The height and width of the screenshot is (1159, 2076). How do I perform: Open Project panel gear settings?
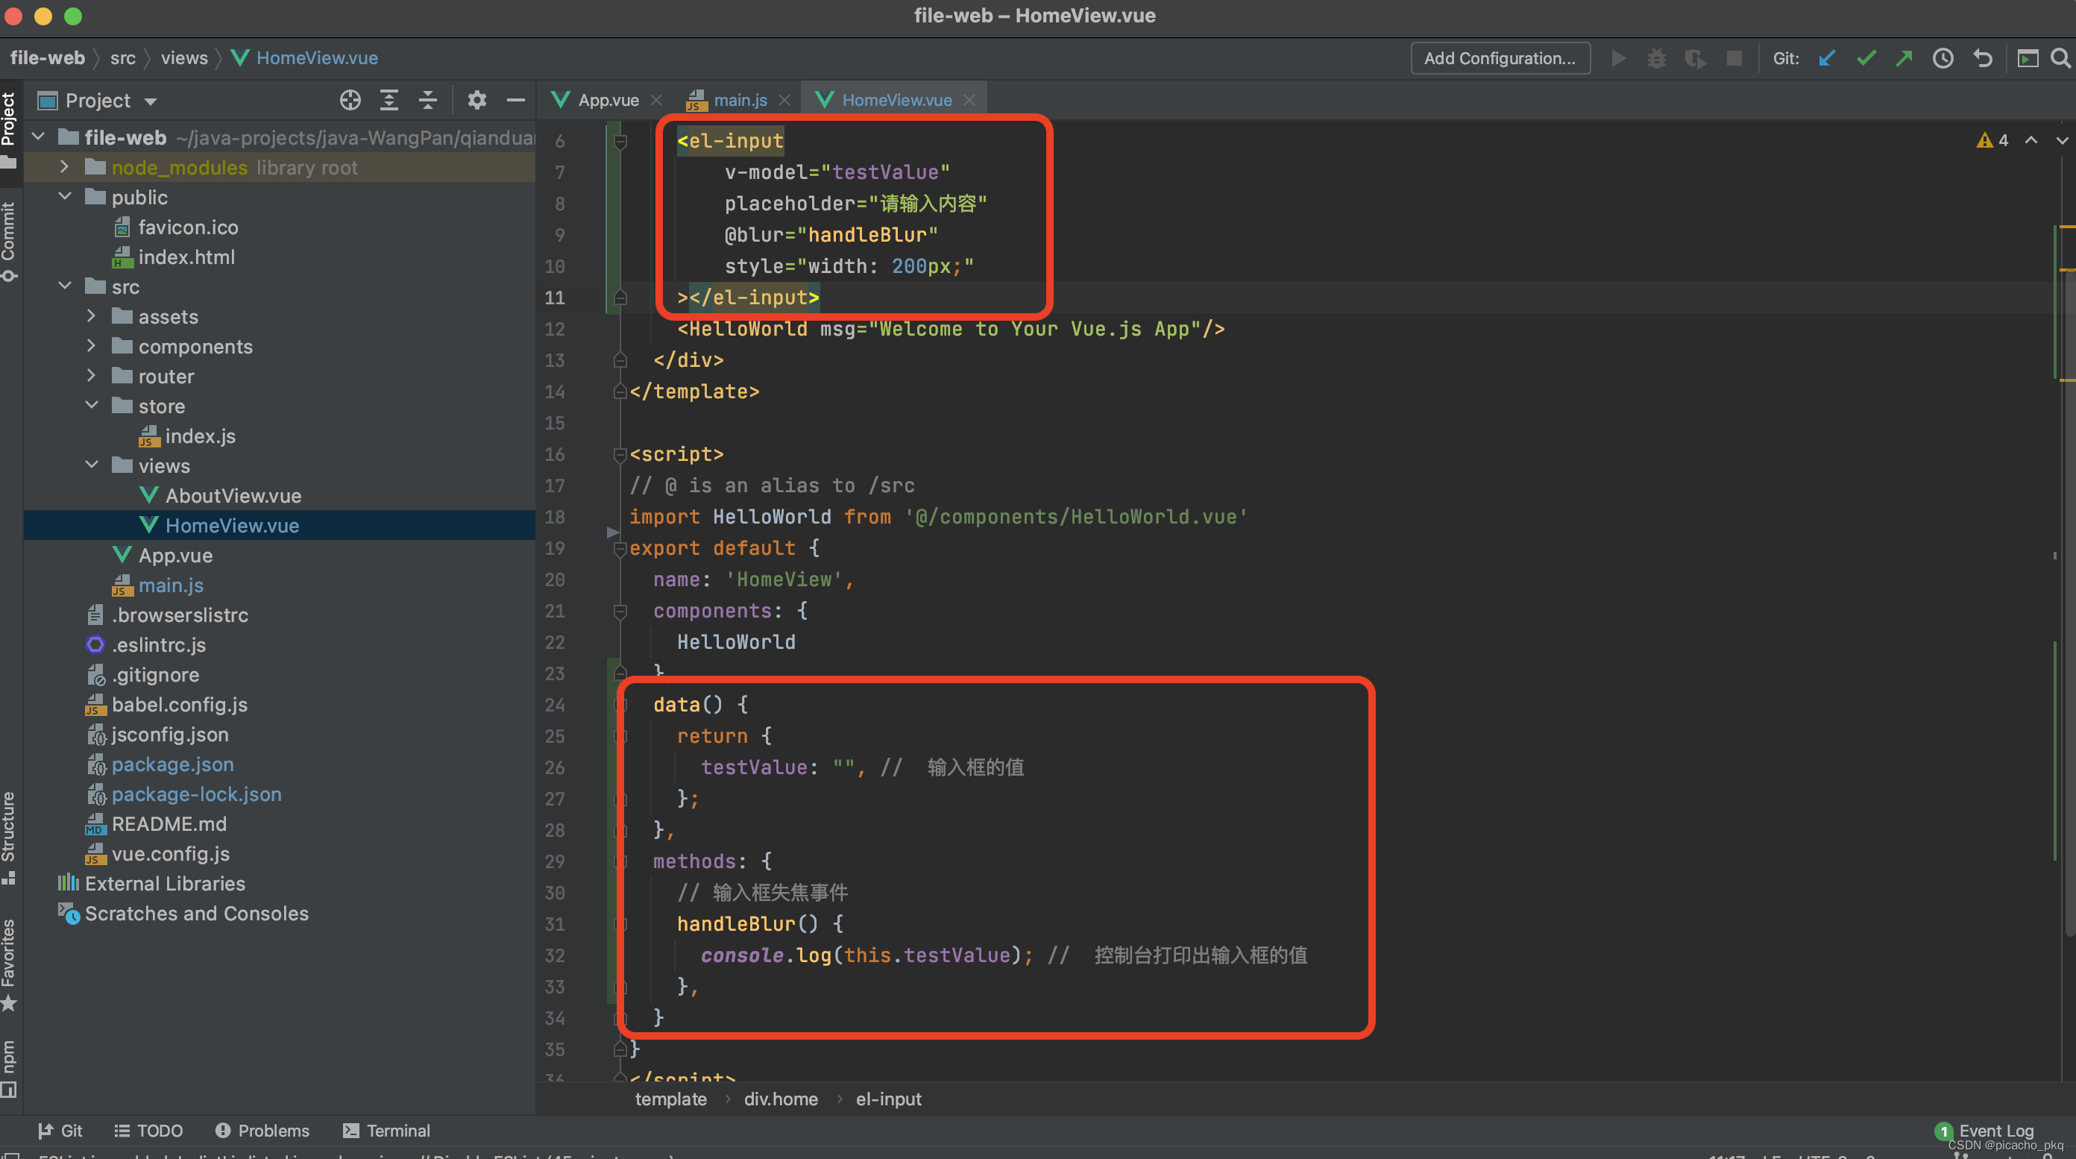coord(477,100)
